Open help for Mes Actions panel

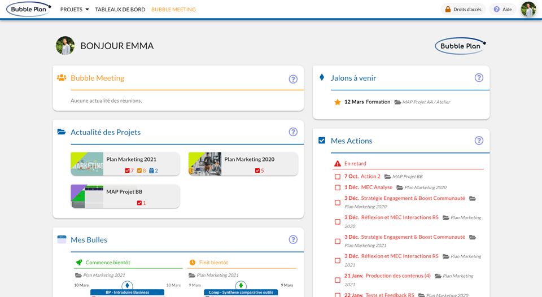(x=479, y=141)
